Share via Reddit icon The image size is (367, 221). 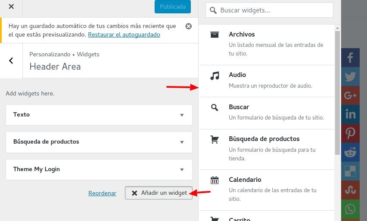tap(350, 152)
